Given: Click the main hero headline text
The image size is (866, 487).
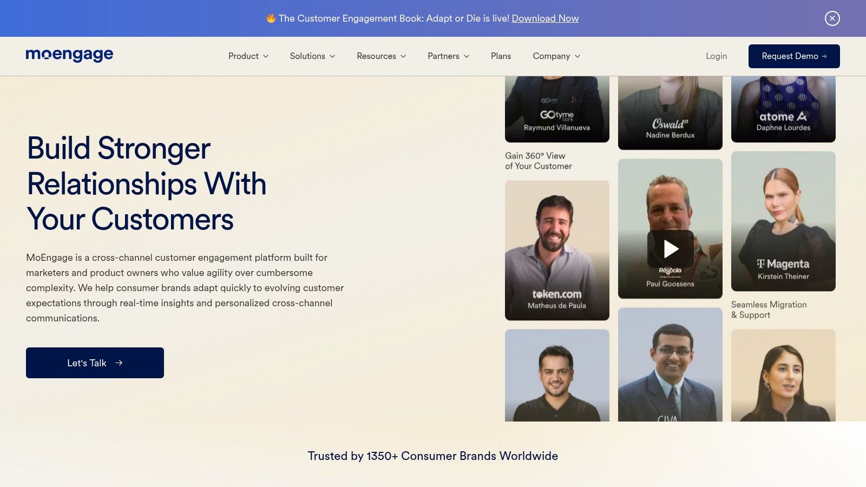Looking at the screenshot, I should coord(146,183).
